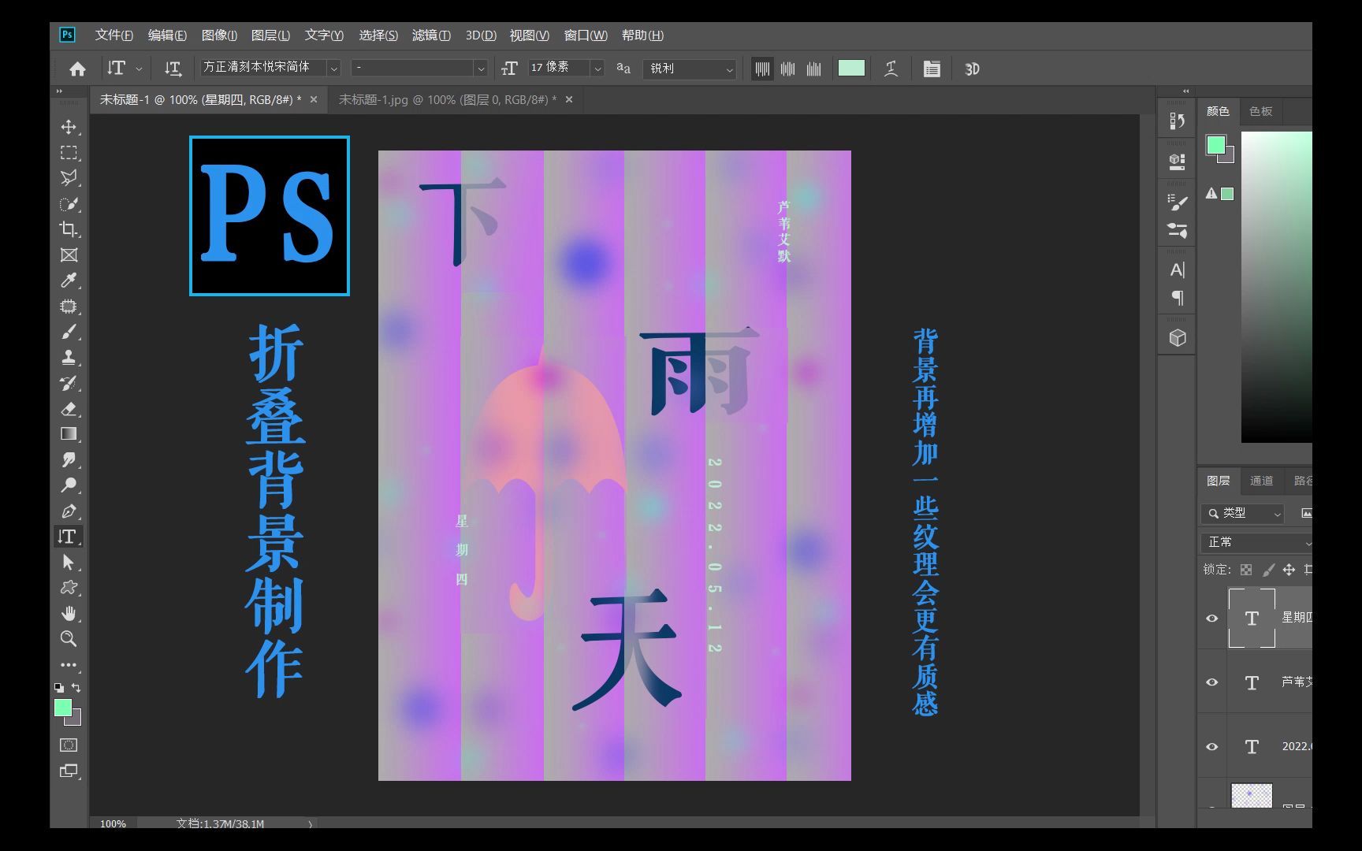Click the green text color swatch

pos(851,69)
